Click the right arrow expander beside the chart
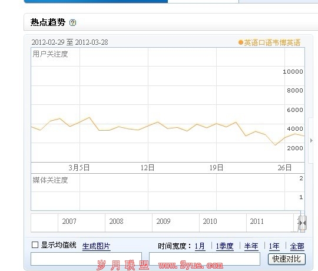Image resolution: width=318 pixels, height=271 pixels. [x=312, y=140]
